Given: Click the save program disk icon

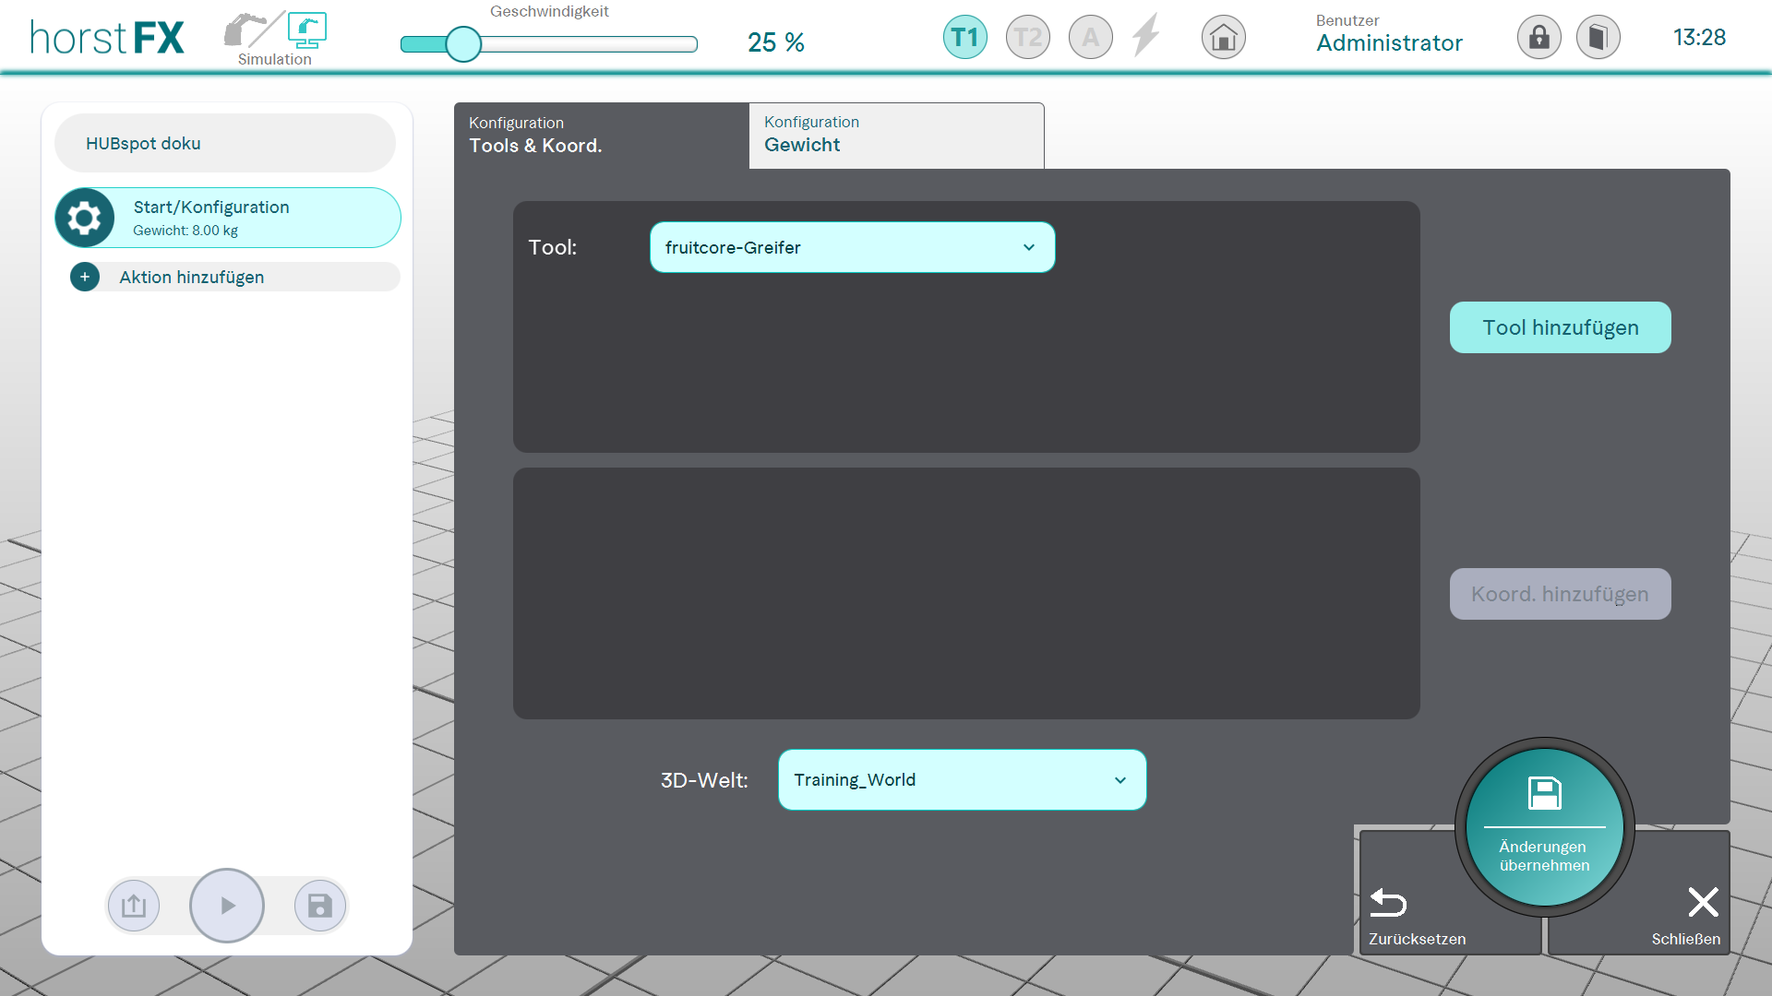Looking at the screenshot, I should coord(319,906).
